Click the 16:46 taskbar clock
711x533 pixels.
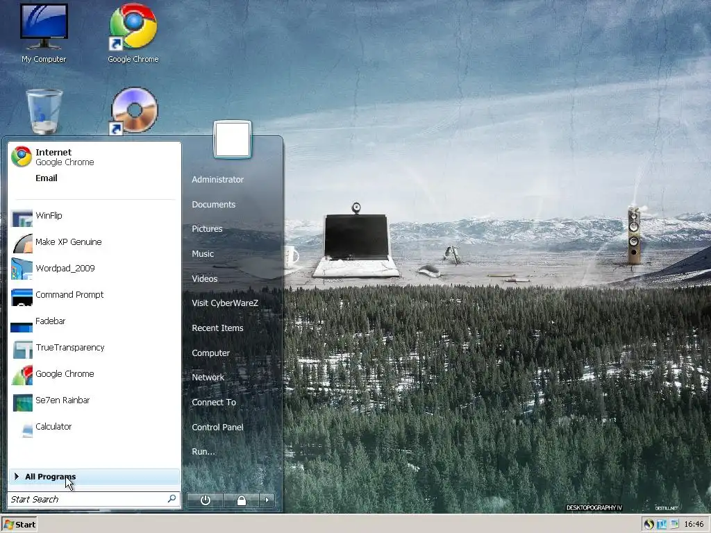(x=694, y=525)
